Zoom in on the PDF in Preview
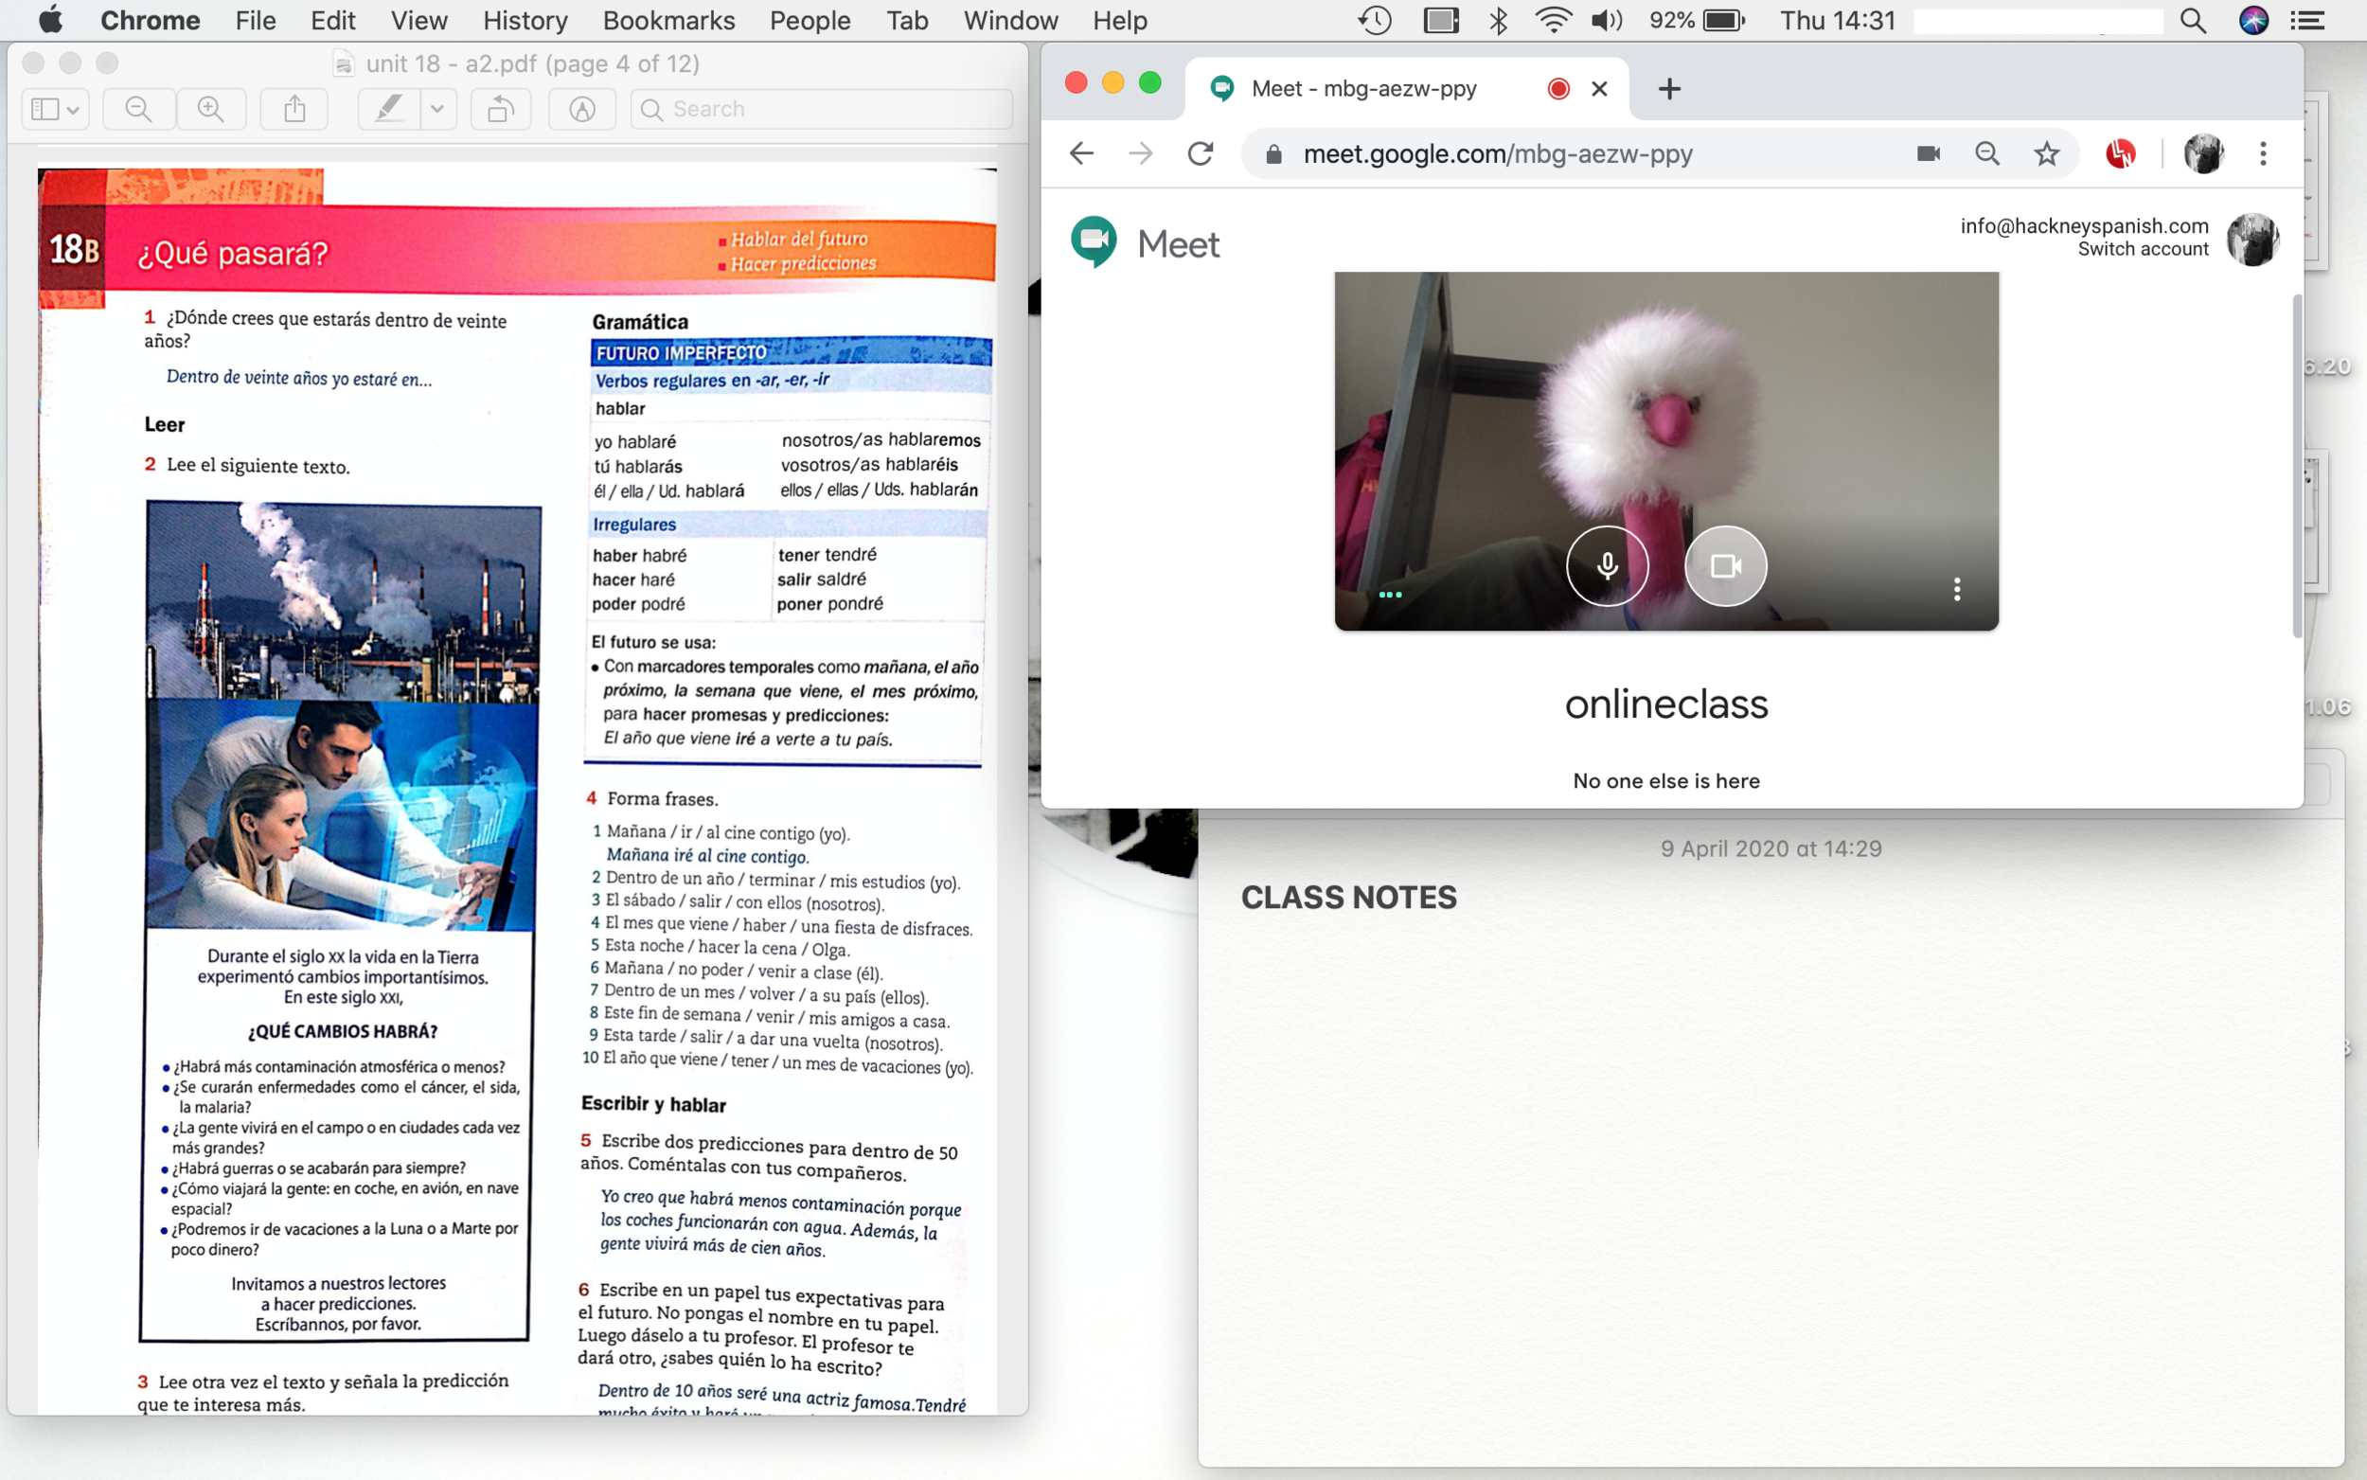2367x1480 pixels. click(210, 109)
